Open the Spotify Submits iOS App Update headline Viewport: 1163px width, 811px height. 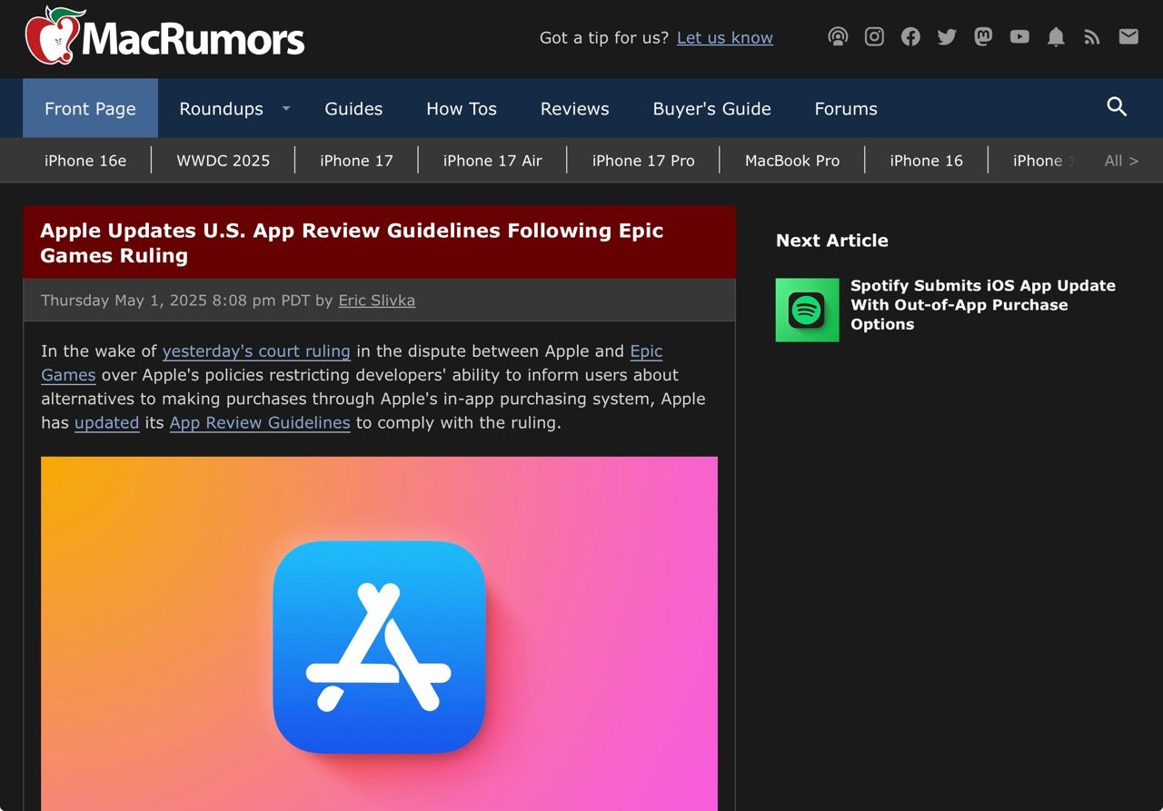(x=983, y=304)
